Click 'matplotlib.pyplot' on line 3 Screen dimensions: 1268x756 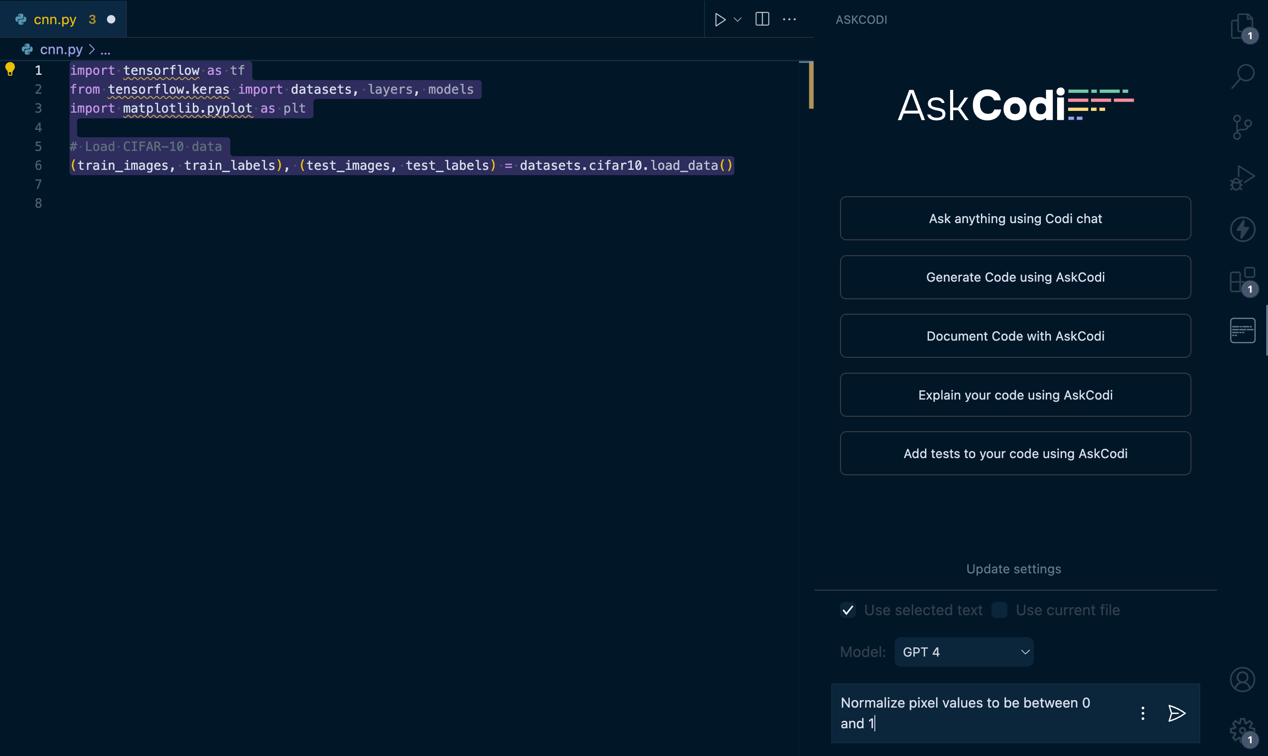(x=188, y=109)
